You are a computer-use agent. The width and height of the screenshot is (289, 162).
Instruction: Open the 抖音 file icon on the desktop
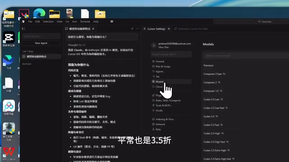coord(9,85)
